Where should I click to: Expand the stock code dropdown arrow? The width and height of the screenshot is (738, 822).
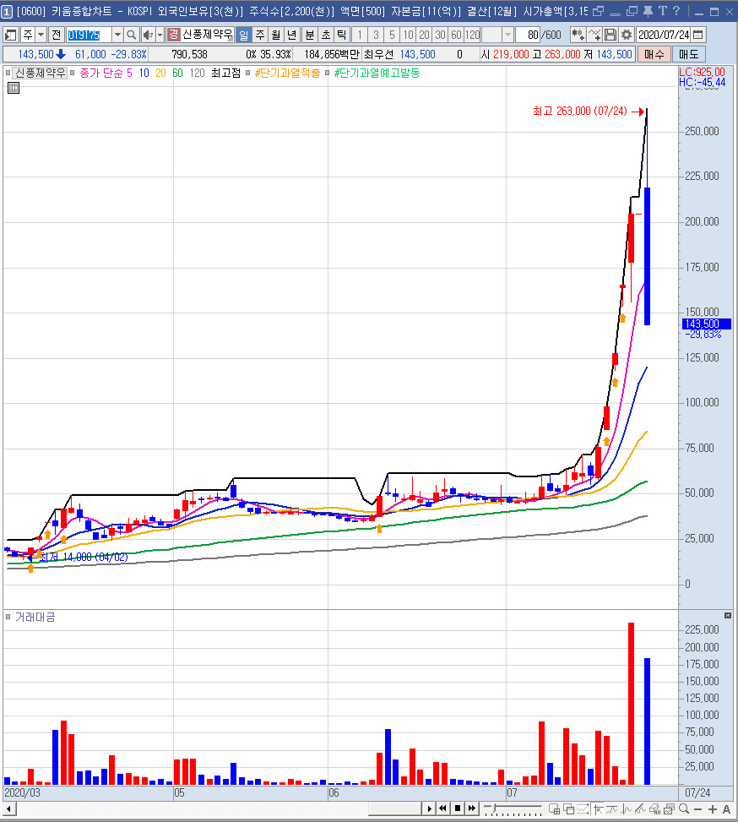tap(117, 35)
